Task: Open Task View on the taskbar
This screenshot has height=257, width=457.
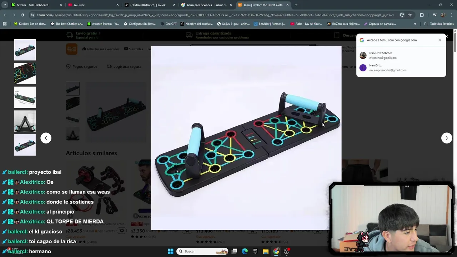Action: [x=234, y=251]
